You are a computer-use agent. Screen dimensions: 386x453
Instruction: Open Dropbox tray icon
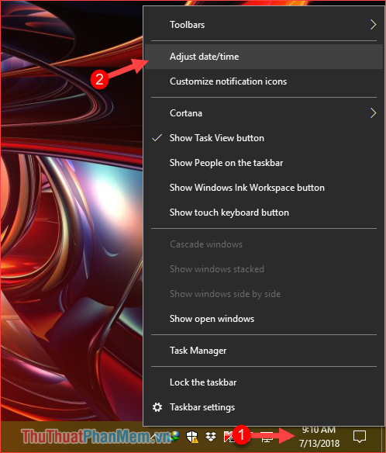point(211,436)
